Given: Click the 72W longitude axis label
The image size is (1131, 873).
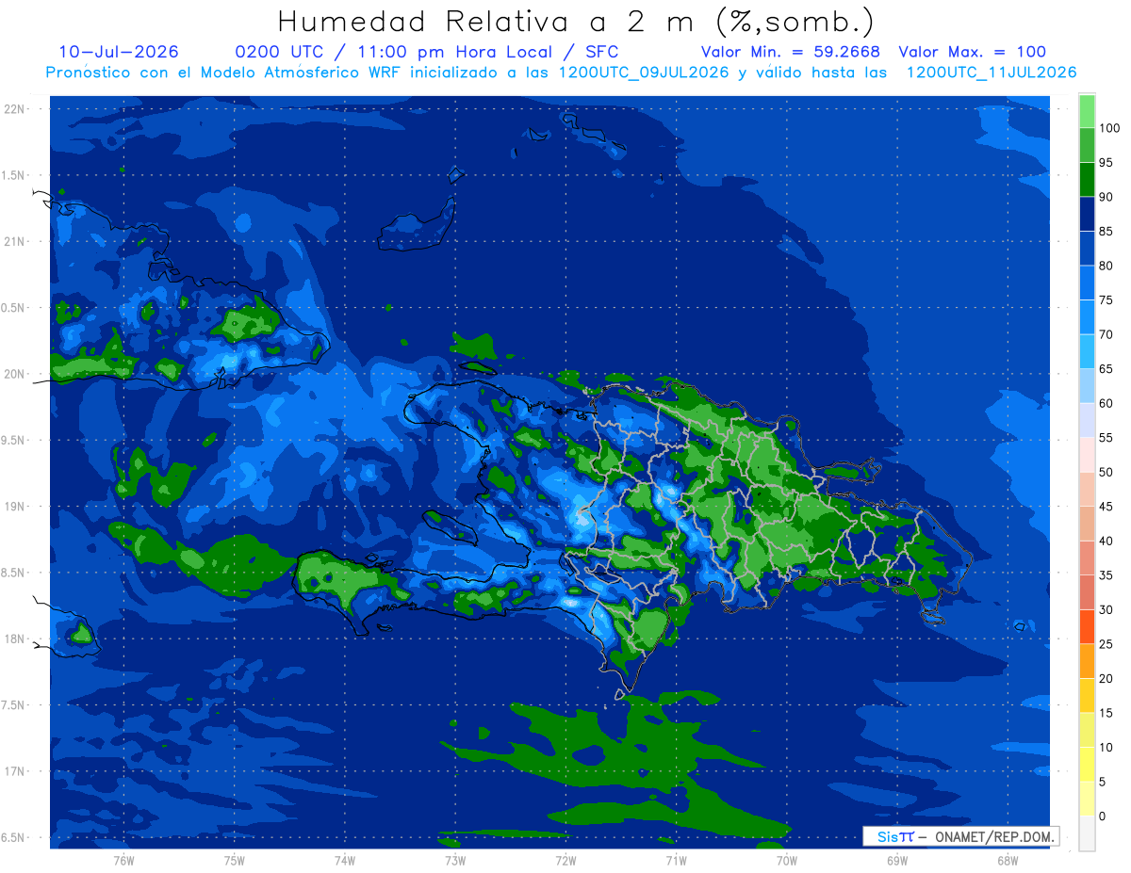Looking at the screenshot, I should 565,860.
